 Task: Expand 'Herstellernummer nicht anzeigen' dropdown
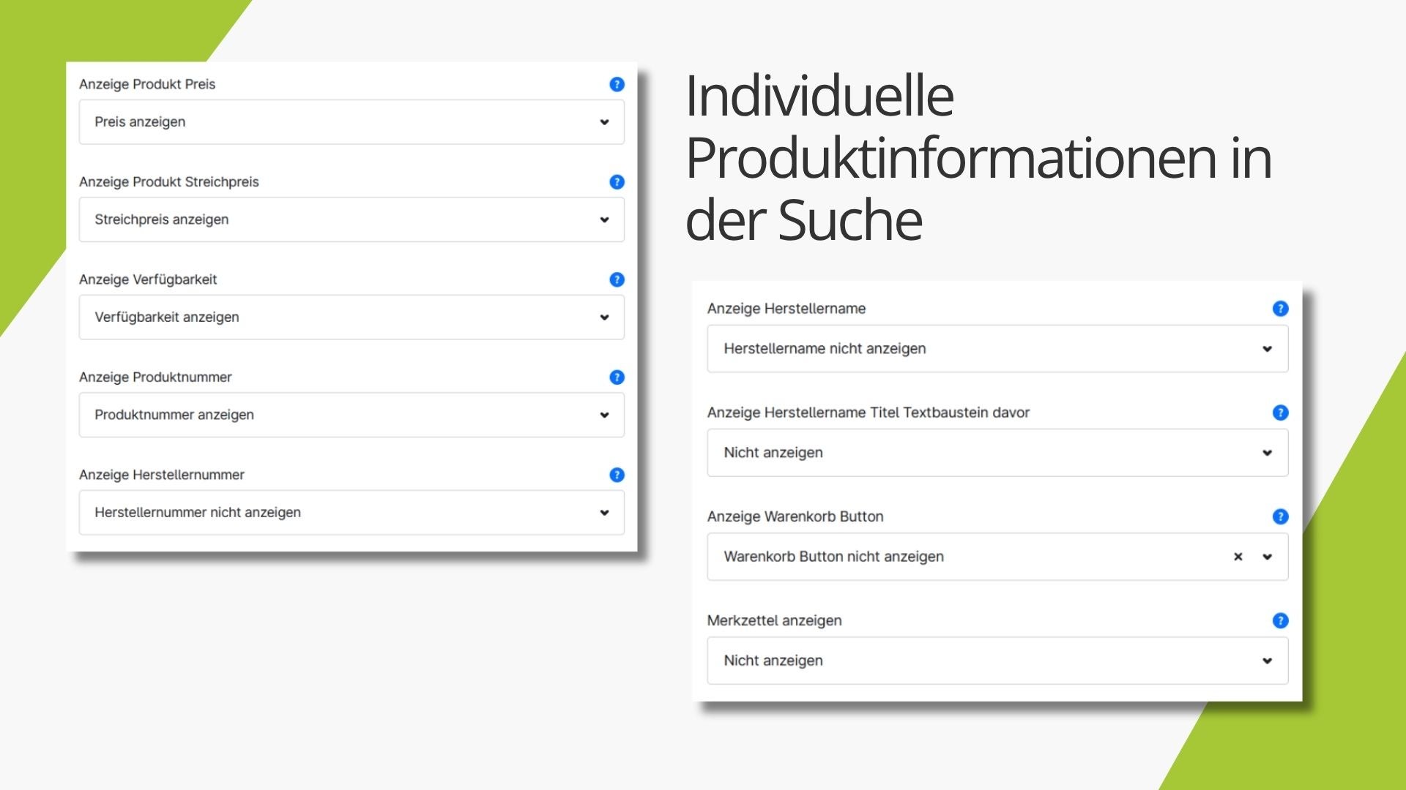click(351, 513)
